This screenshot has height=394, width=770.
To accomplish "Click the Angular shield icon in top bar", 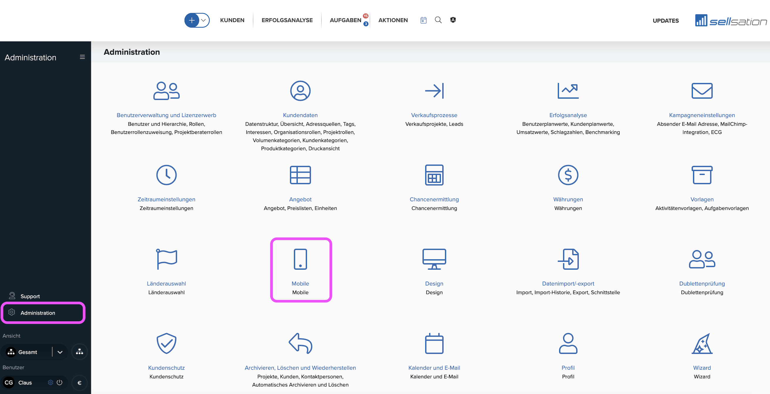I will tap(453, 20).
